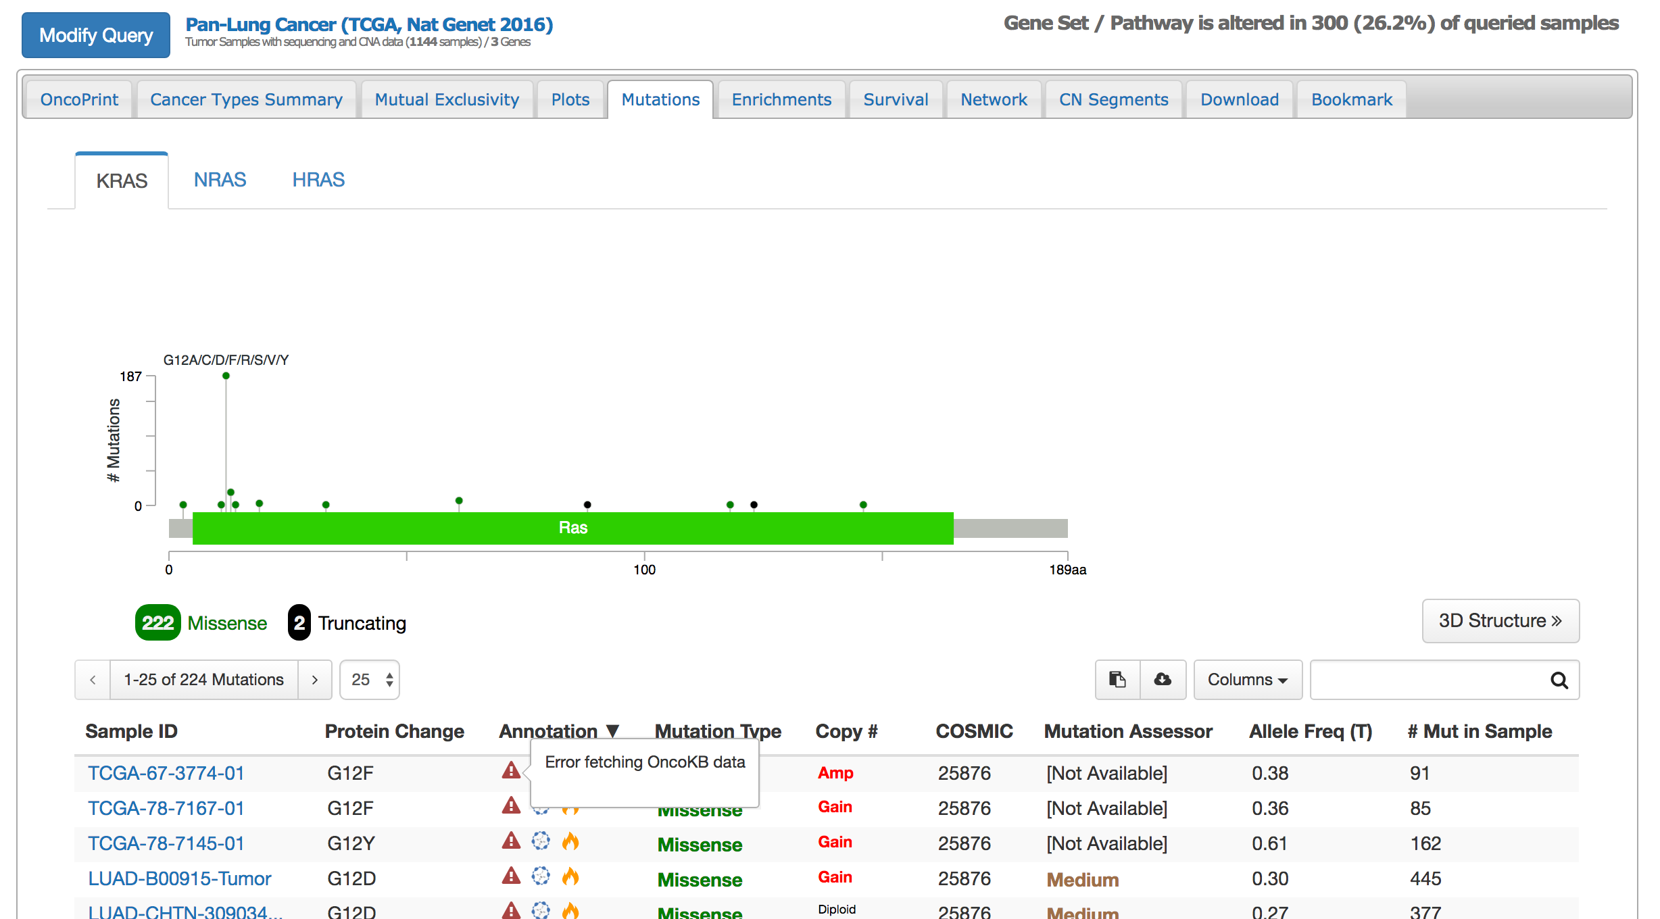Switch to the Mutual Exclusivity tab

tap(446, 99)
